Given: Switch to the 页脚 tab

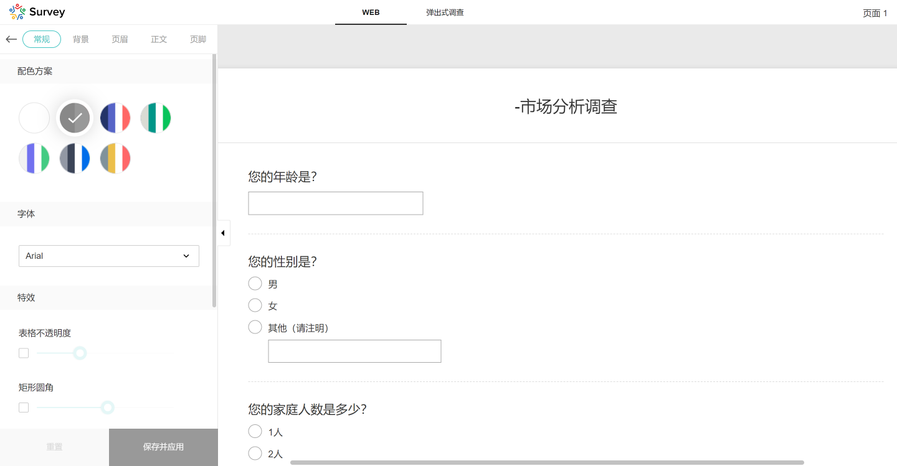Looking at the screenshot, I should point(198,39).
